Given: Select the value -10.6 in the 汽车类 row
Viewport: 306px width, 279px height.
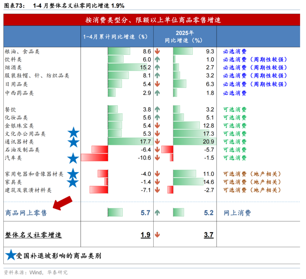Looking at the screenshot, I should pos(144,158).
